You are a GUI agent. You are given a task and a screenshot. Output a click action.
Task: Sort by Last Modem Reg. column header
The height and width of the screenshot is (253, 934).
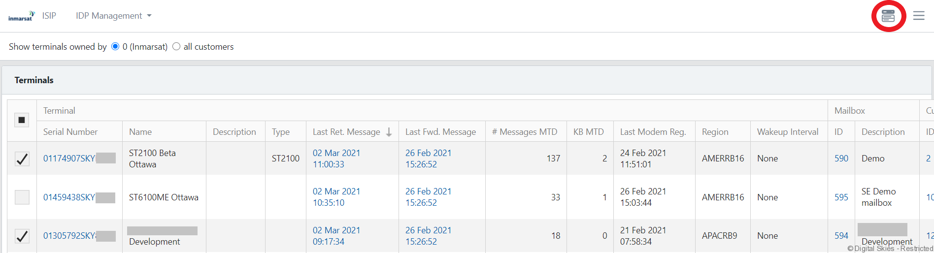coord(652,132)
